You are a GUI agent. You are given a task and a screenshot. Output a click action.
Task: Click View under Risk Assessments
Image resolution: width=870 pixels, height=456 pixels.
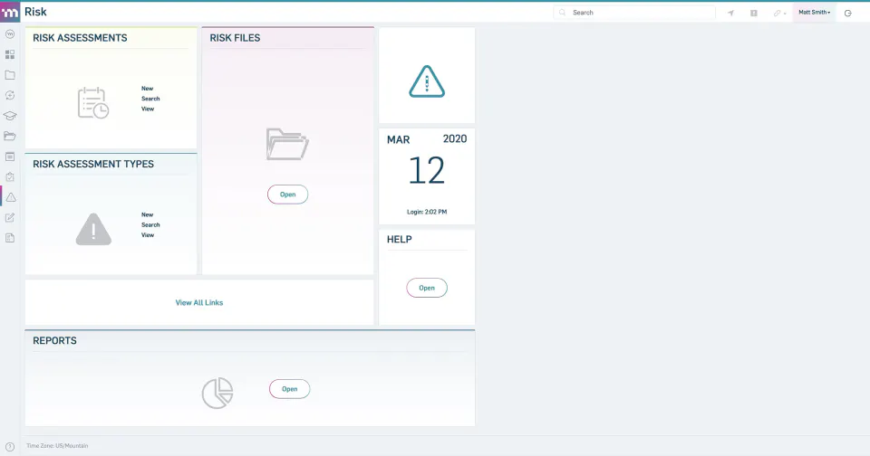[x=148, y=109]
